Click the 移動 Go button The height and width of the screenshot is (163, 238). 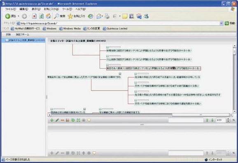pyautogui.click(x=230, y=23)
